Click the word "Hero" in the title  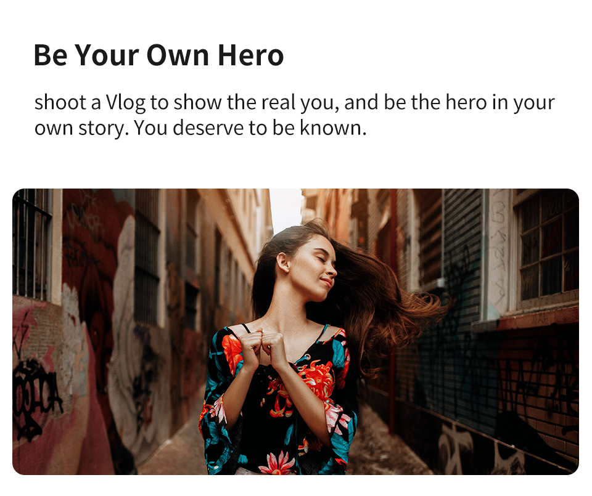251,55
